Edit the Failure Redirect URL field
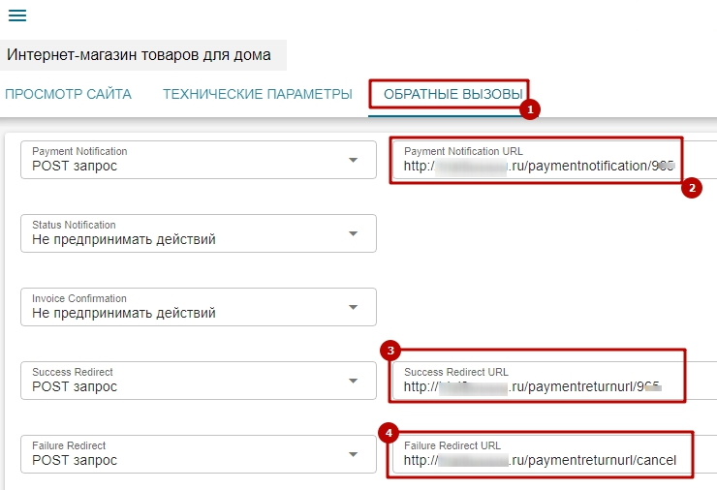 click(x=540, y=460)
